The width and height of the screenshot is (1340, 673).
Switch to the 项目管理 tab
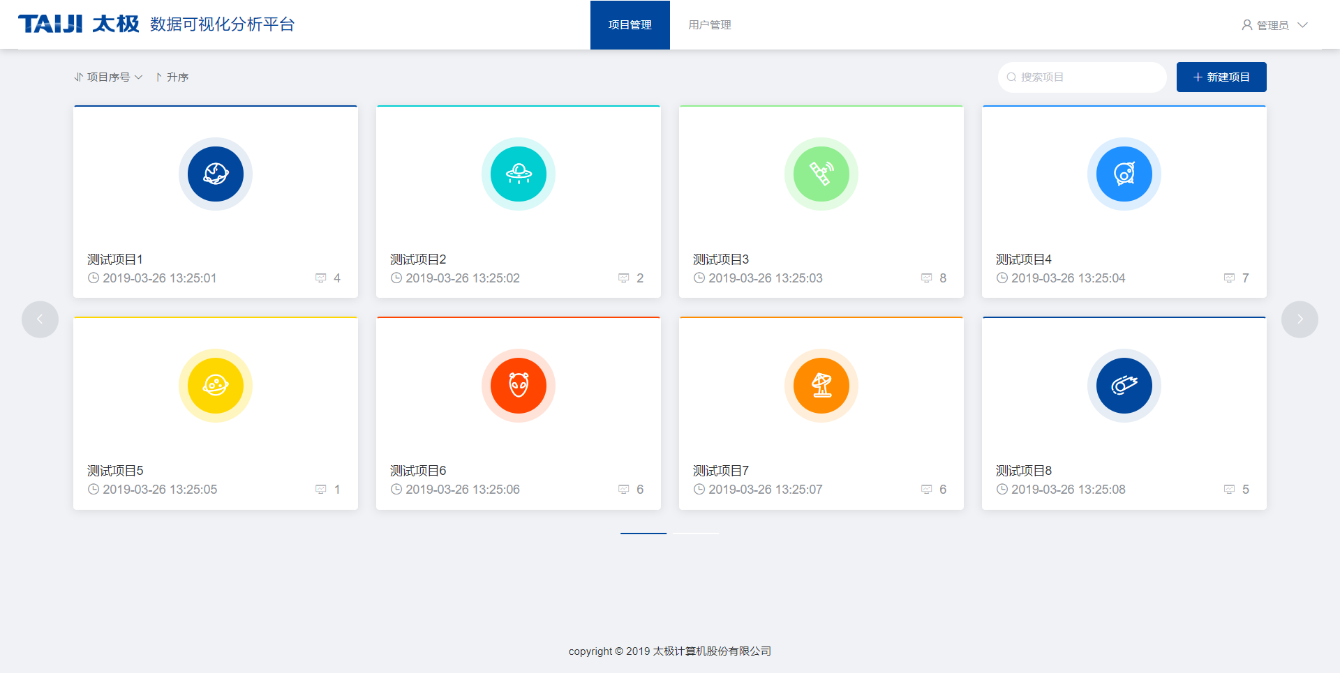pos(630,25)
